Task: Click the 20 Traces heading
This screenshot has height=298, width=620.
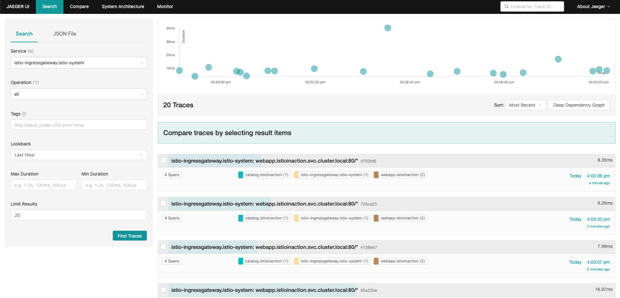Action: pos(178,105)
